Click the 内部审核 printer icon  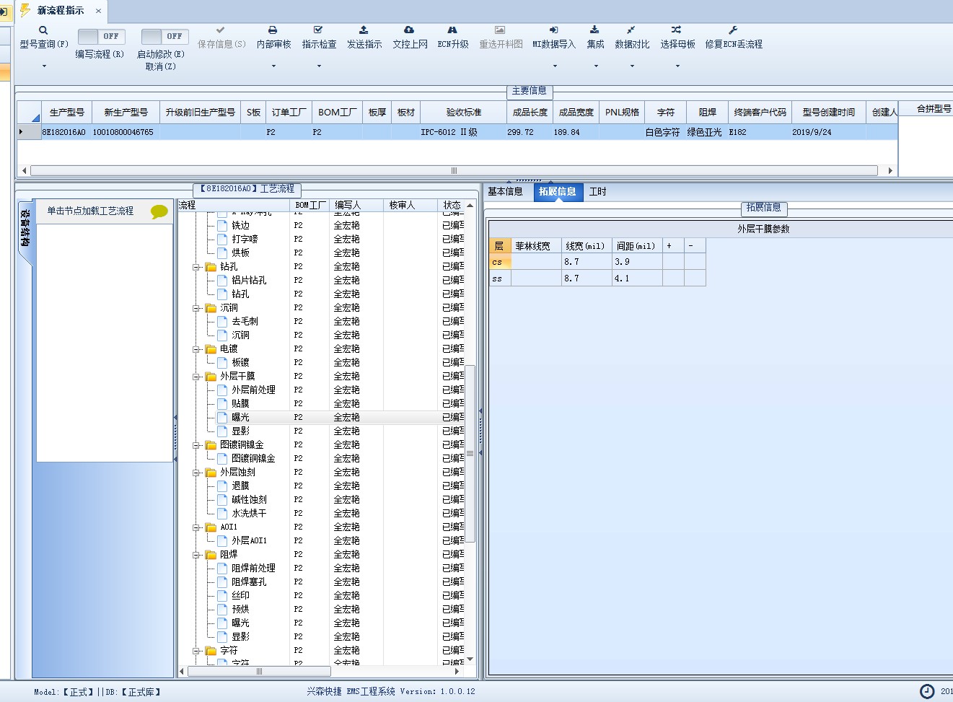point(273,30)
